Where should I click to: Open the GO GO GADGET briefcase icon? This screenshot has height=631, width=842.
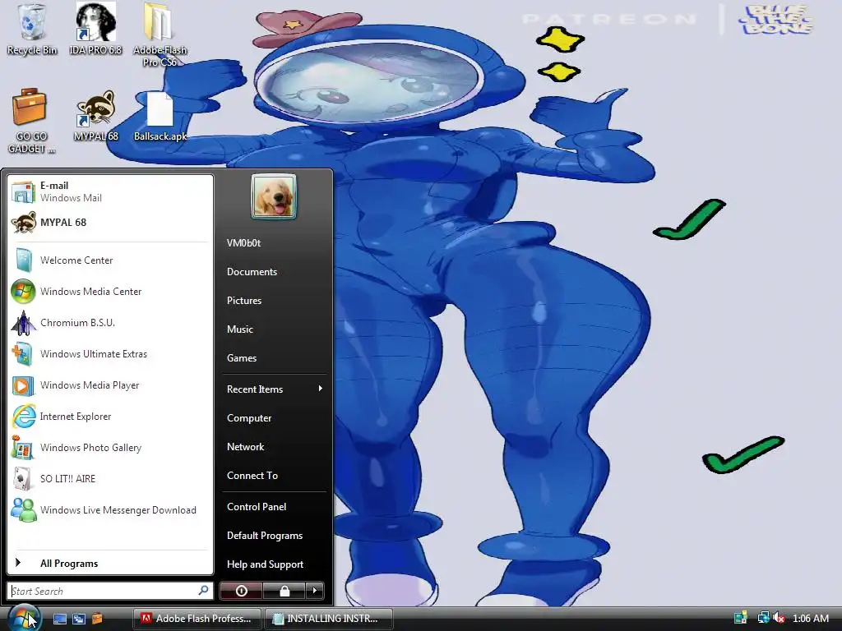pyautogui.click(x=31, y=122)
